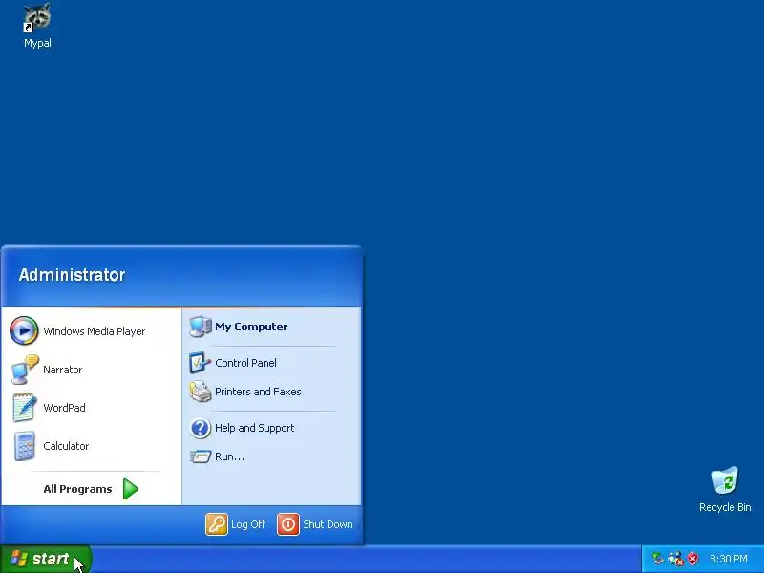This screenshot has width=764, height=573.
Task: Open the Run... dialog entry
Action: (x=271, y=456)
